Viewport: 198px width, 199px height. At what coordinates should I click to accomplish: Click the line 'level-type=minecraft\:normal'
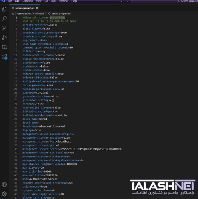44,126
